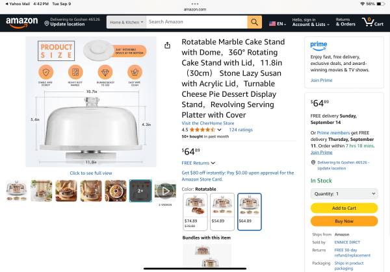
Task: Click the 2+ more images thumbnail
Action: (140, 190)
